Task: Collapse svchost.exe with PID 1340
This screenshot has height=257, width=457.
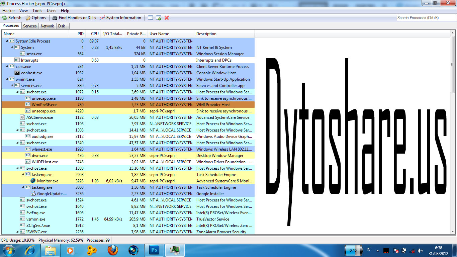Action: coord(17,143)
